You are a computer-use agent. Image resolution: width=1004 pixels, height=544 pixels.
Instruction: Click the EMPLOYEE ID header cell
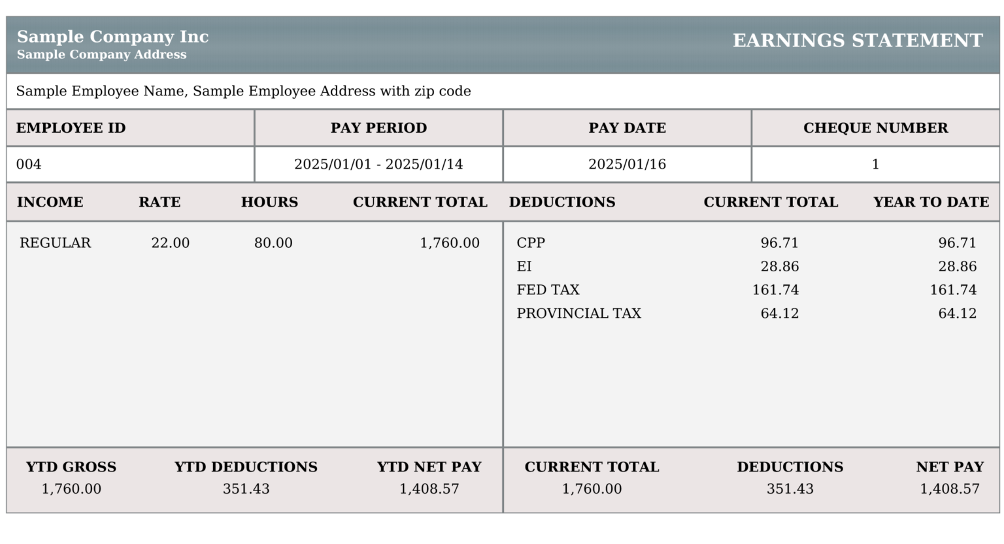(71, 128)
